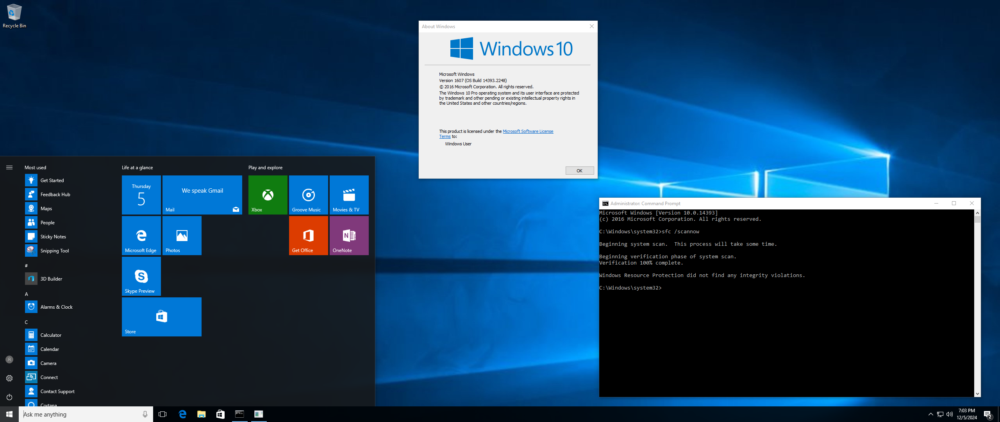1000x422 pixels.
Task: Expand the Start menu hamburger menu
Action: pyautogui.click(x=9, y=167)
